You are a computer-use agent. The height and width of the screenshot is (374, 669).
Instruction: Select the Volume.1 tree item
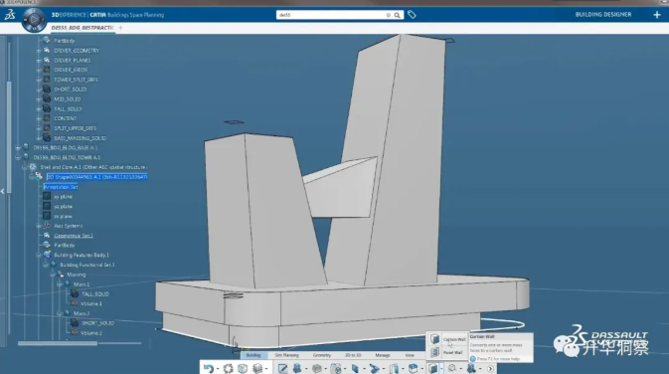coord(91,303)
